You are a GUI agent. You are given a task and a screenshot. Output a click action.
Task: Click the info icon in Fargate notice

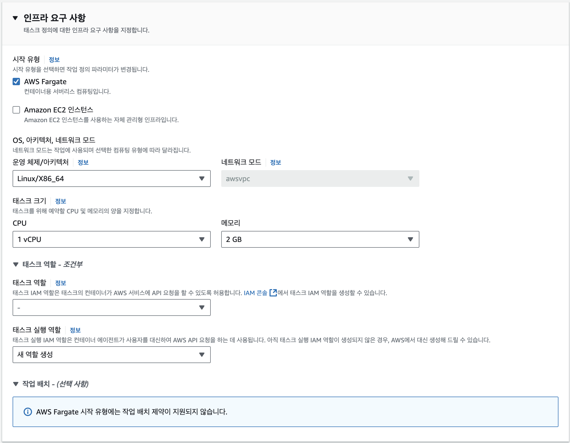tap(28, 412)
